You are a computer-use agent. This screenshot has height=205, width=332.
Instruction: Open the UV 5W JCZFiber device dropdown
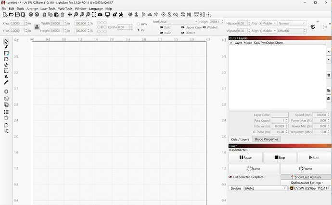[x=310, y=188]
